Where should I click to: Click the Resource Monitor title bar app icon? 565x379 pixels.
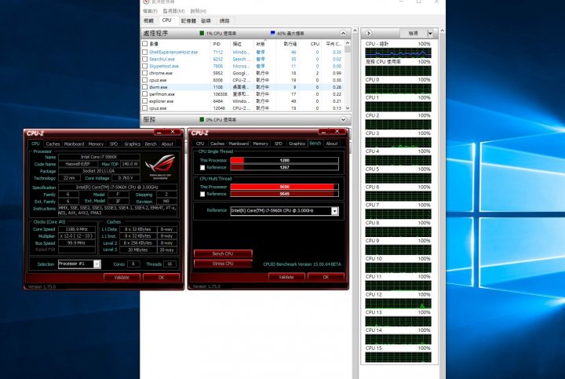click(146, 2)
